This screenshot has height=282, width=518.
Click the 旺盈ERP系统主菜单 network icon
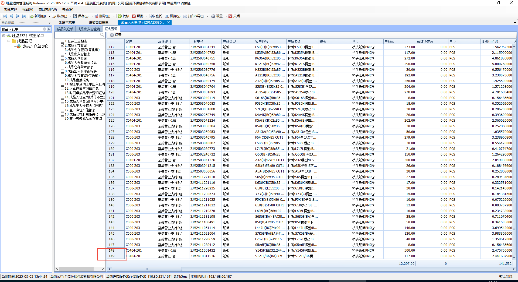click(9, 36)
